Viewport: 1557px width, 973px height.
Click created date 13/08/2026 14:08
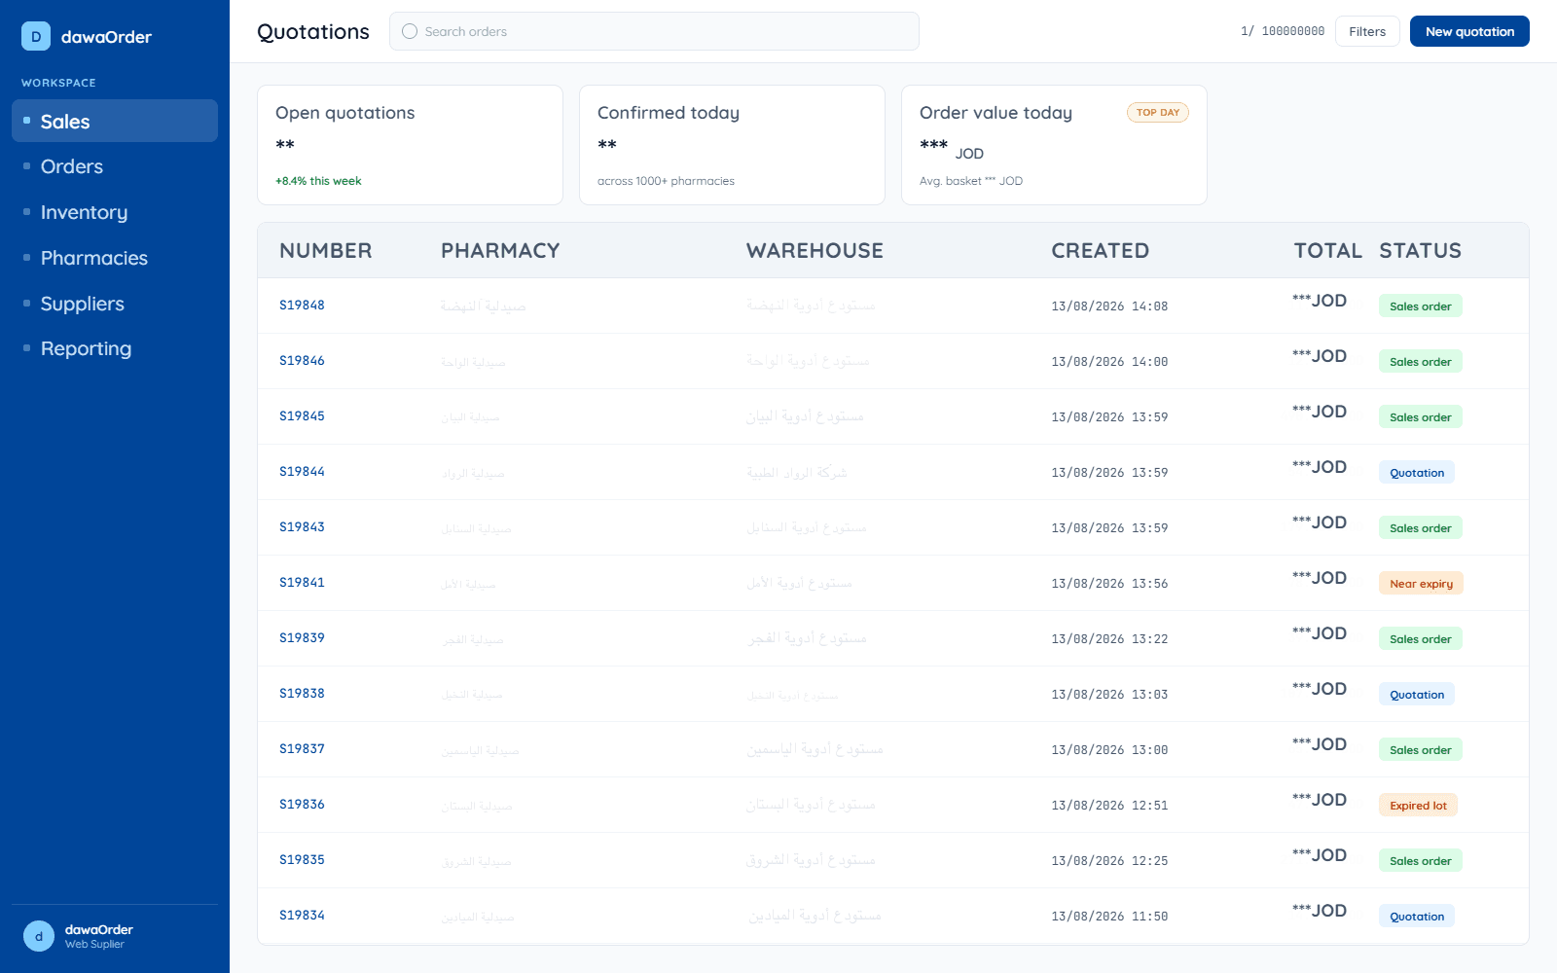coord(1109,306)
